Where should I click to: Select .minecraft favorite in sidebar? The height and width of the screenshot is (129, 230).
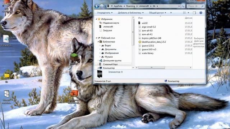point(108,27)
